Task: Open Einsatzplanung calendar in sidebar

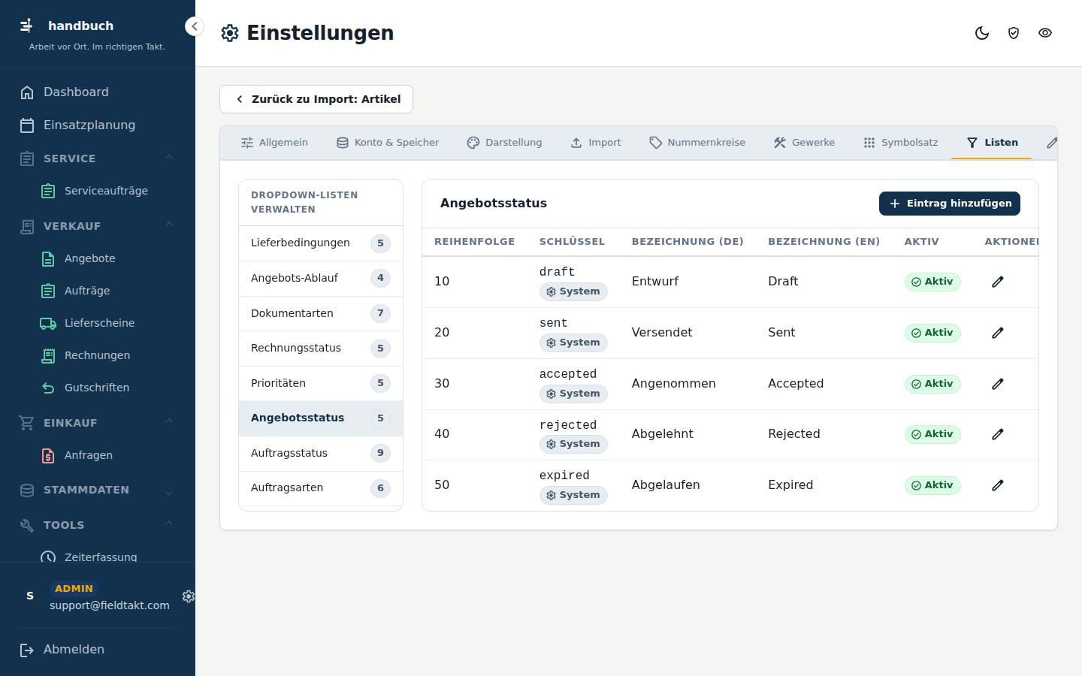Action: click(x=98, y=125)
